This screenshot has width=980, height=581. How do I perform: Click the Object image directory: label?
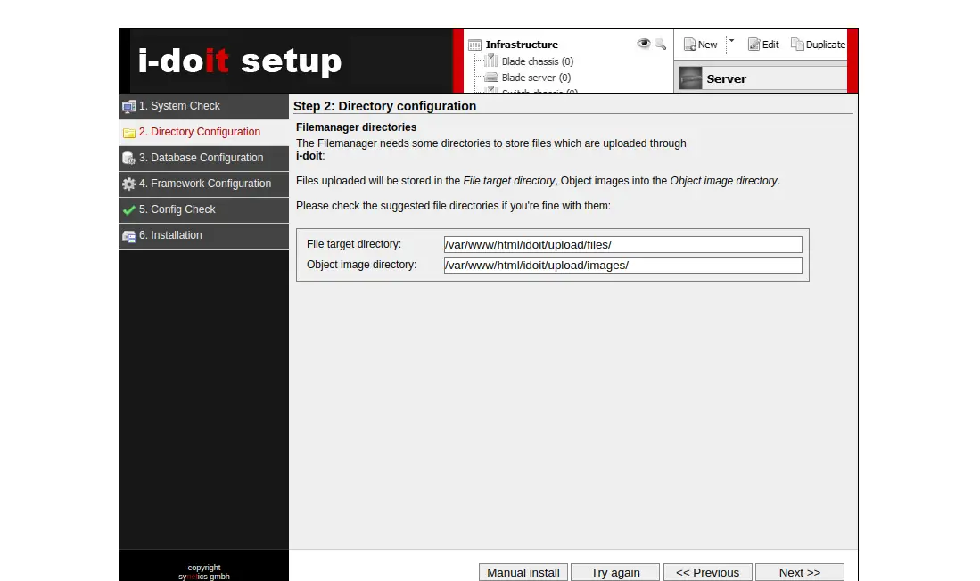coord(361,265)
